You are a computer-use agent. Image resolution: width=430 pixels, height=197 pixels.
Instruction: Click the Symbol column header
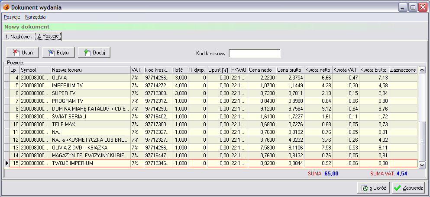(x=36, y=70)
